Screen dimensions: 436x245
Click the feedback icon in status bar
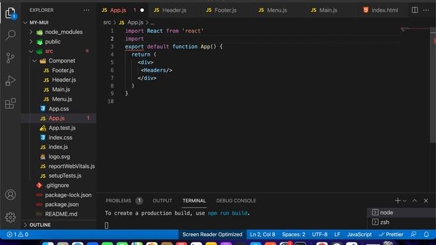(x=414, y=234)
